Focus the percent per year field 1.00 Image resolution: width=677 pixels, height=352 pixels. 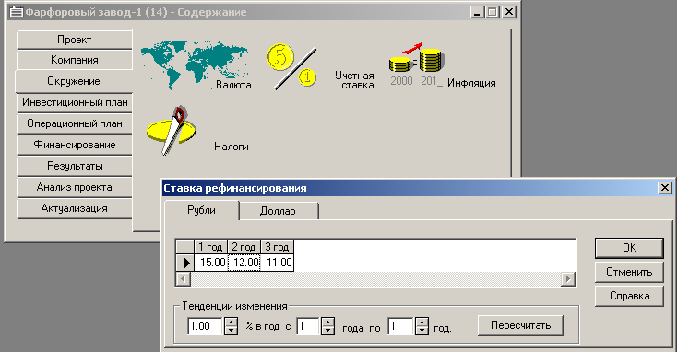coord(205,326)
